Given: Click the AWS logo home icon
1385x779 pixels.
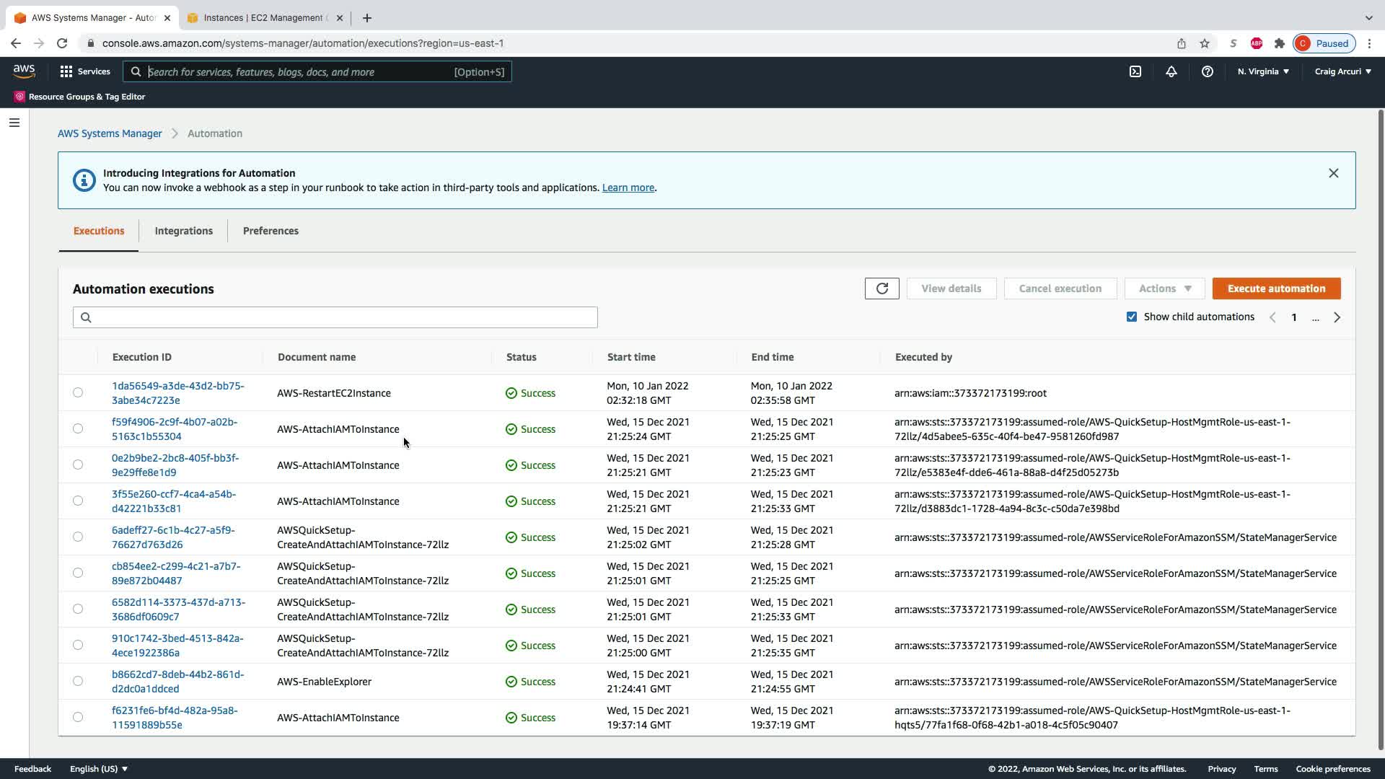Looking at the screenshot, I should coord(24,71).
